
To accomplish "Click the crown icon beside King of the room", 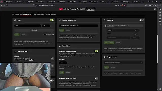I will click(x=104, y=57).
